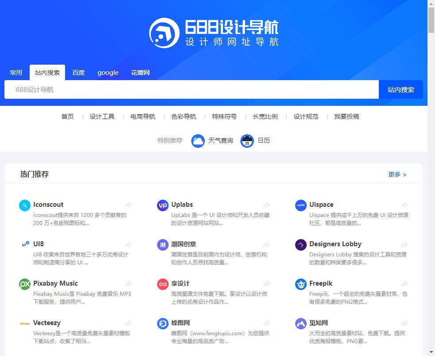
Task: Open 特殊符号 in the navigation menu
Action: (224, 116)
